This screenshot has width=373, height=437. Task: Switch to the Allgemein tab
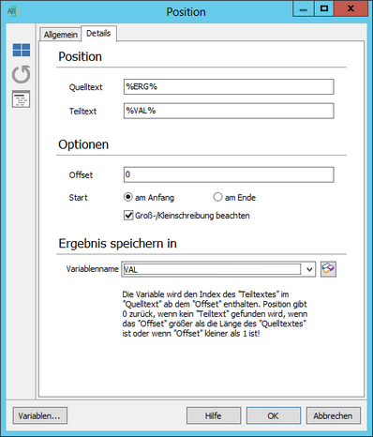tap(60, 35)
